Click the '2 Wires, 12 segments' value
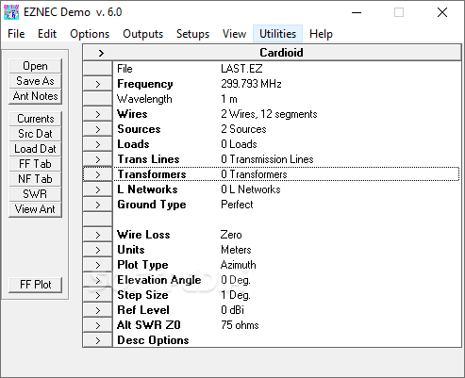Image resolution: width=465 pixels, height=378 pixels. (269, 114)
